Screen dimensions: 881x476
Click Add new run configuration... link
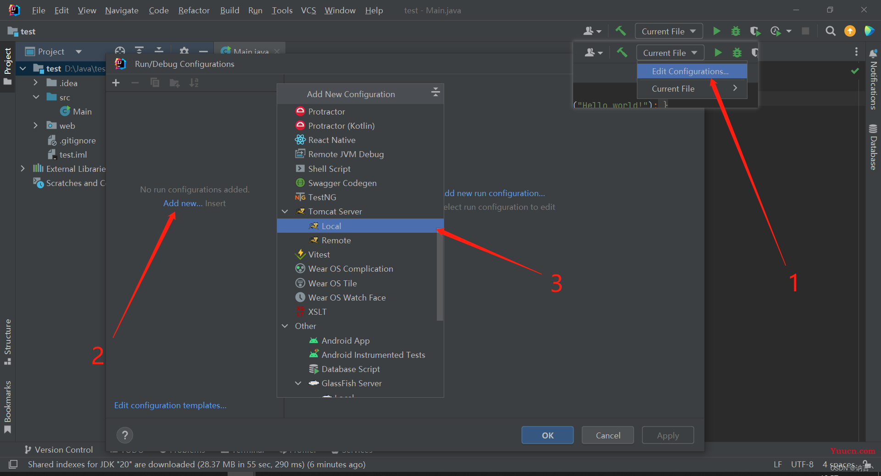pyautogui.click(x=495, y=193)
